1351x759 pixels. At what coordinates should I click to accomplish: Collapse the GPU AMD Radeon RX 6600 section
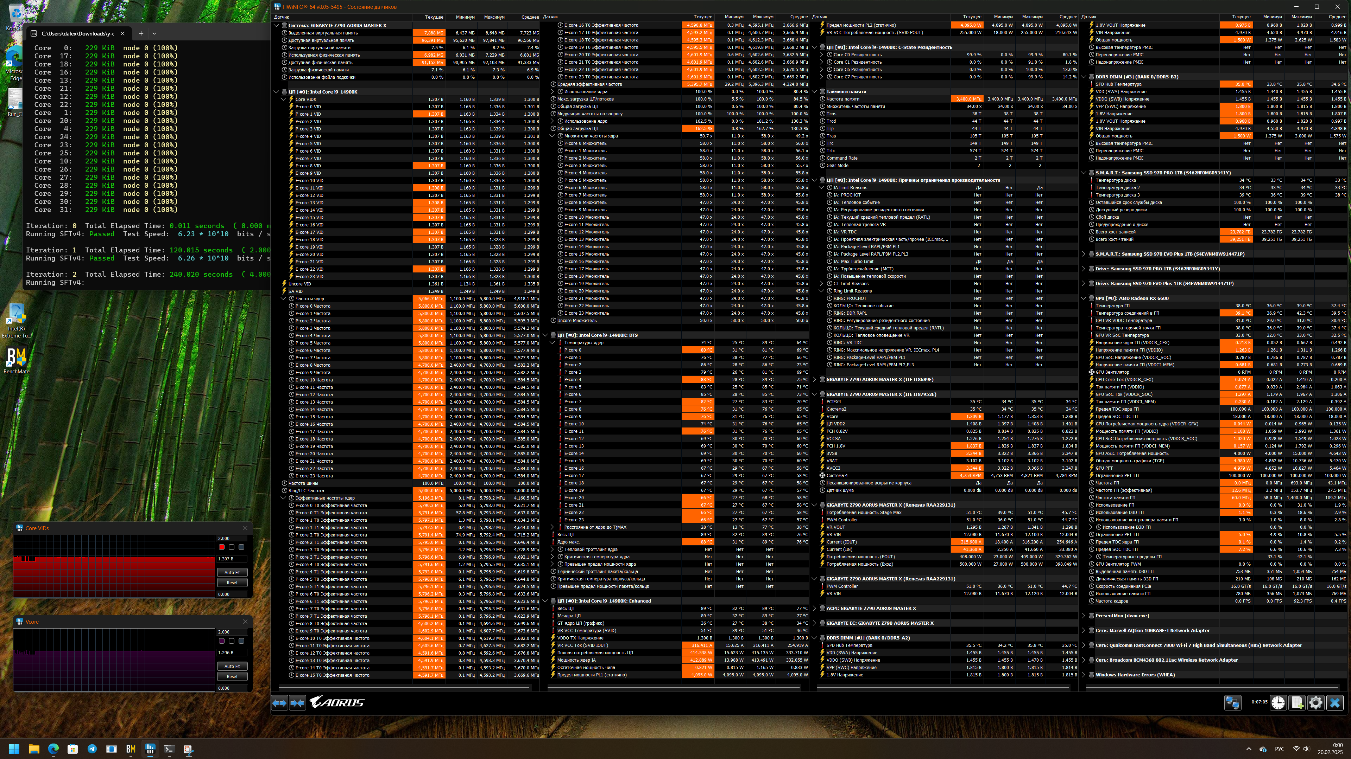pos(1084,298)
